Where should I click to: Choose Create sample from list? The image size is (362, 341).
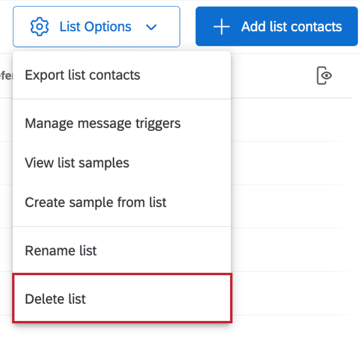coord(95,203)
